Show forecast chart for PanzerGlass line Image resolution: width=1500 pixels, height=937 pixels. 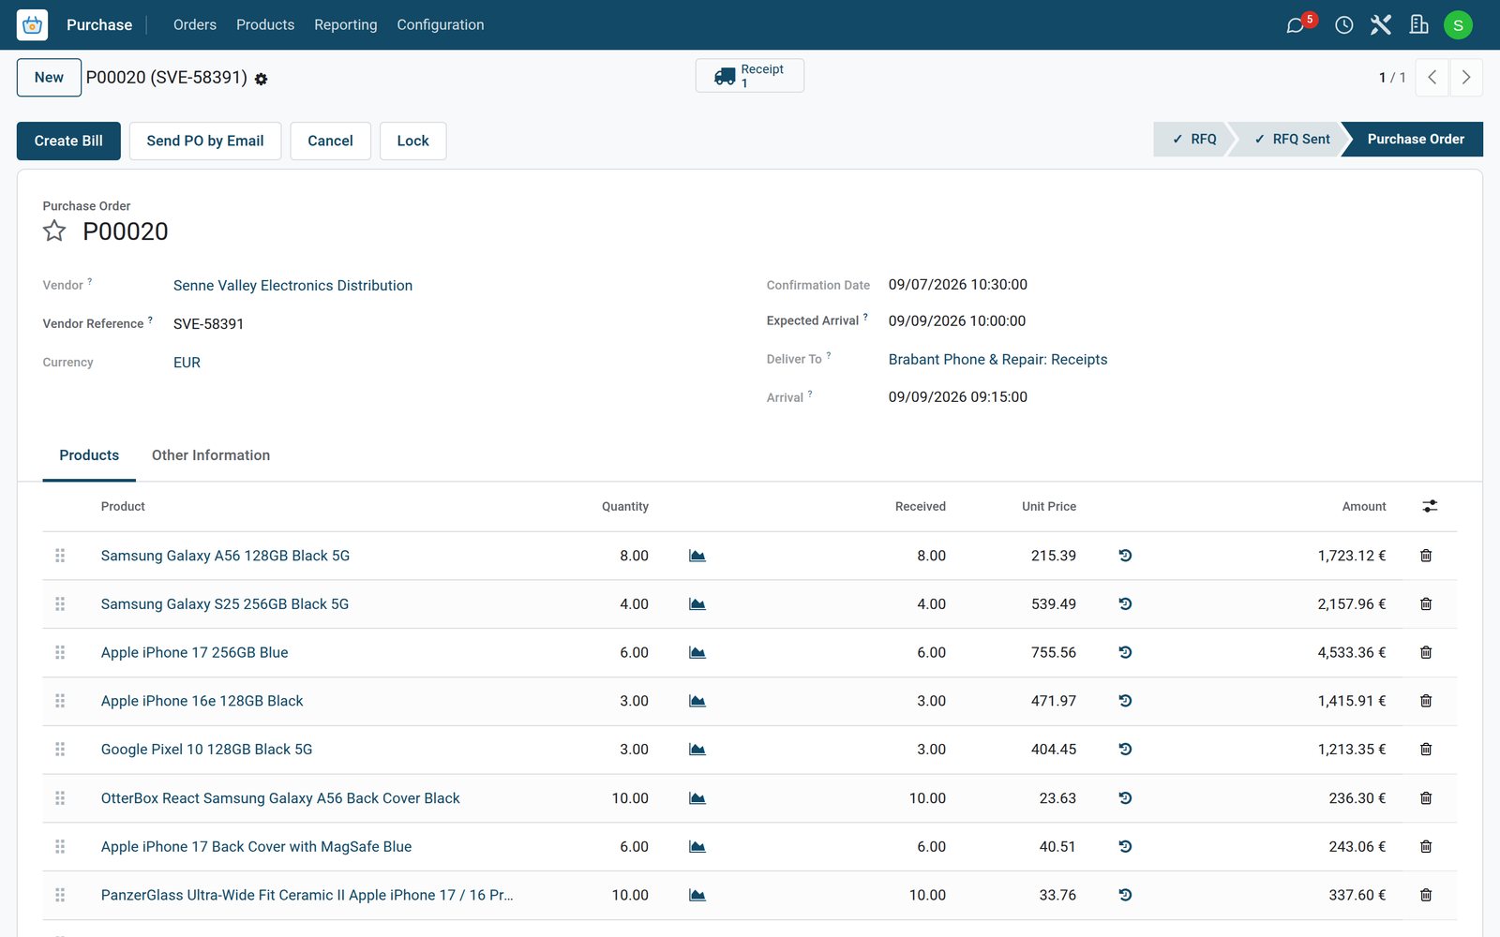pyautogui.click(x=697, y=896)
